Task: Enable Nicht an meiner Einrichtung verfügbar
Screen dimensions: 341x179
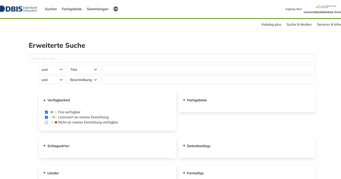Action: pos(46,122)
